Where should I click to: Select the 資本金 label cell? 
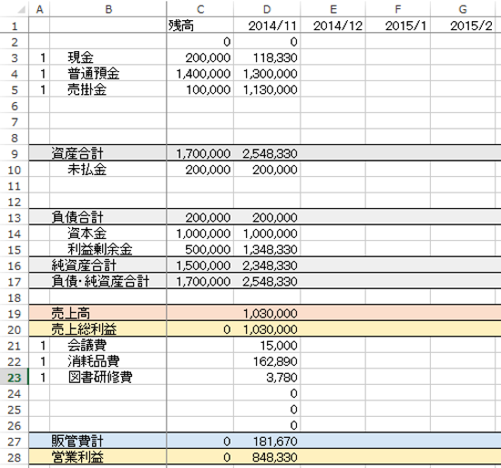pyautogui.click(x=108, y=234)
